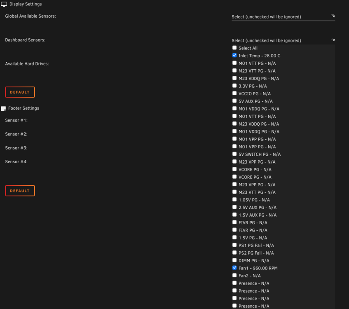349x309 pixels.
Task: Select the 1.5V AUX PG checkbox
Action: pyautogui.click(x=234, y=215)
